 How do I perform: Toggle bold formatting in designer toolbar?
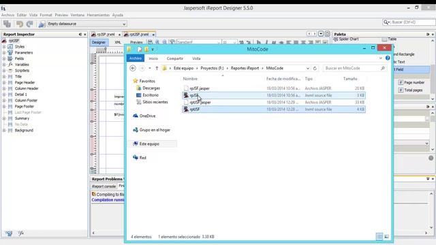click(x=259, y=42)
